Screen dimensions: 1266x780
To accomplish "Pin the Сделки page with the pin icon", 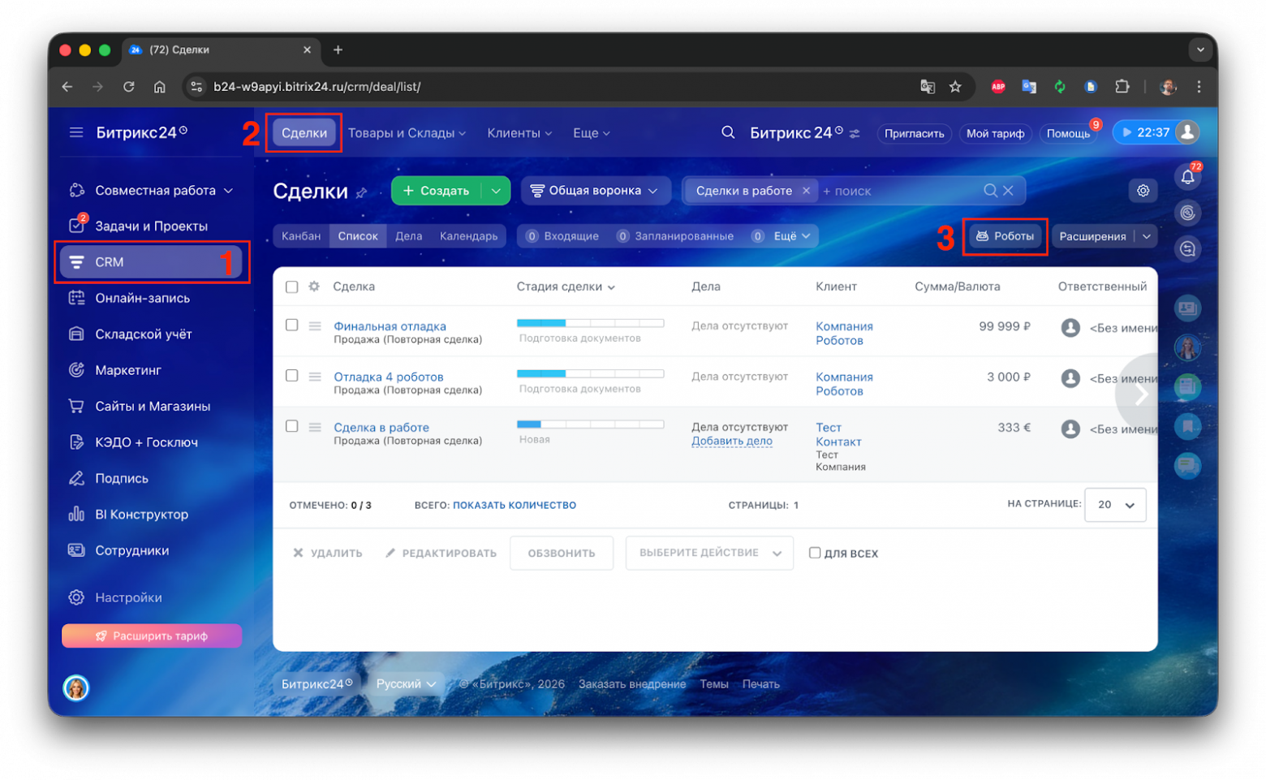I will 362,192.
